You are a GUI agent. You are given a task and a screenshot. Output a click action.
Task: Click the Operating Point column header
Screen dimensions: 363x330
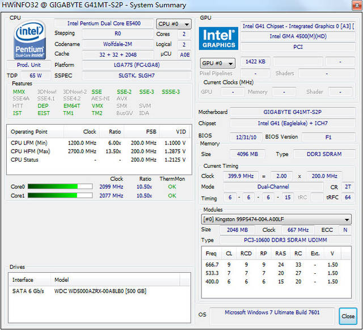point(35,132)
